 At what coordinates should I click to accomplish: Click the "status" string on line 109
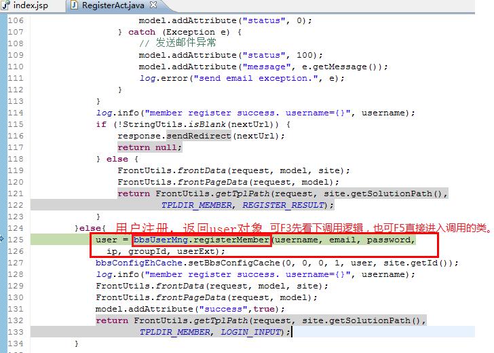click(264, 55)
